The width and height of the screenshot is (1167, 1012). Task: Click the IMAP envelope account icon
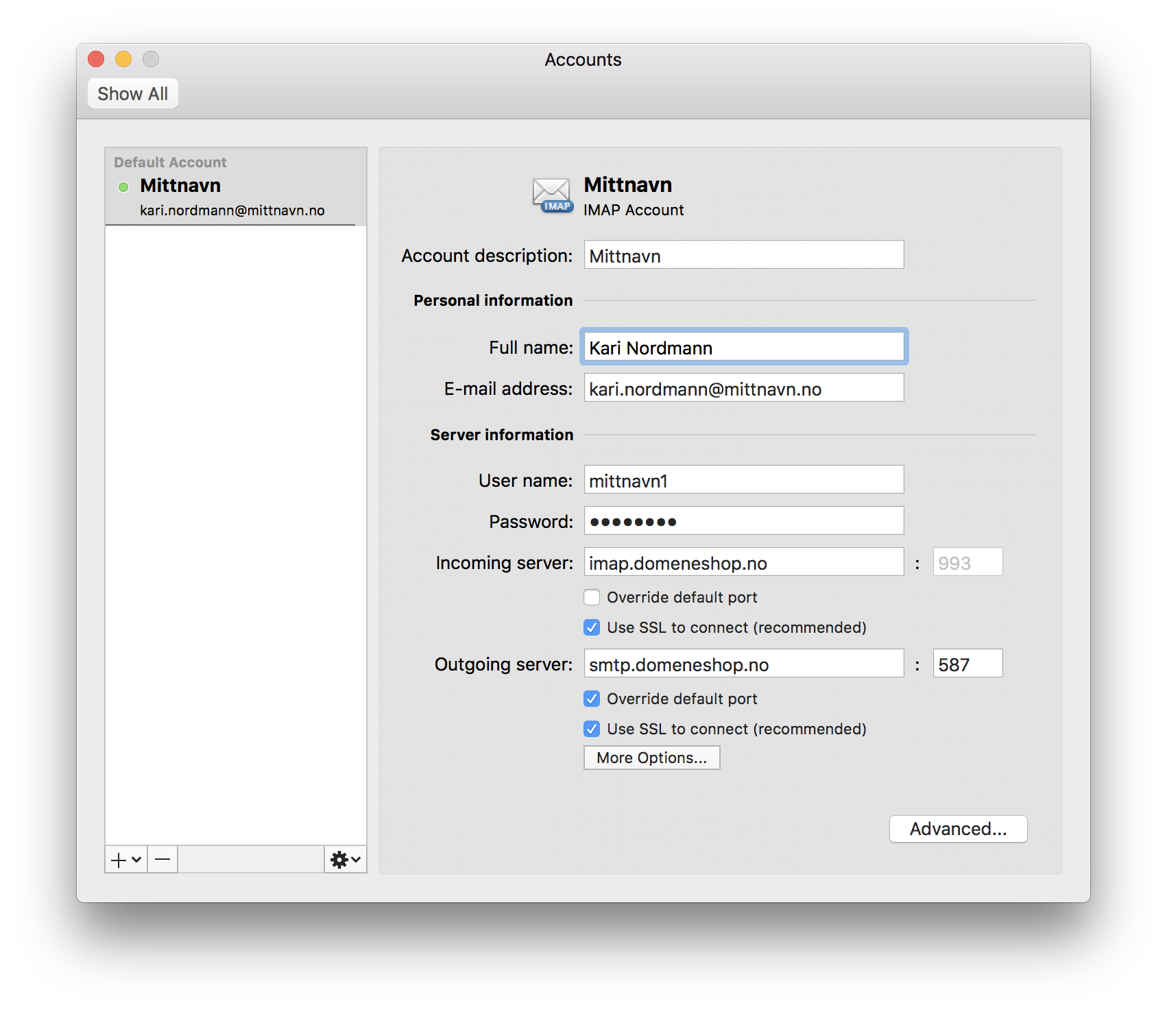(553, 195)
